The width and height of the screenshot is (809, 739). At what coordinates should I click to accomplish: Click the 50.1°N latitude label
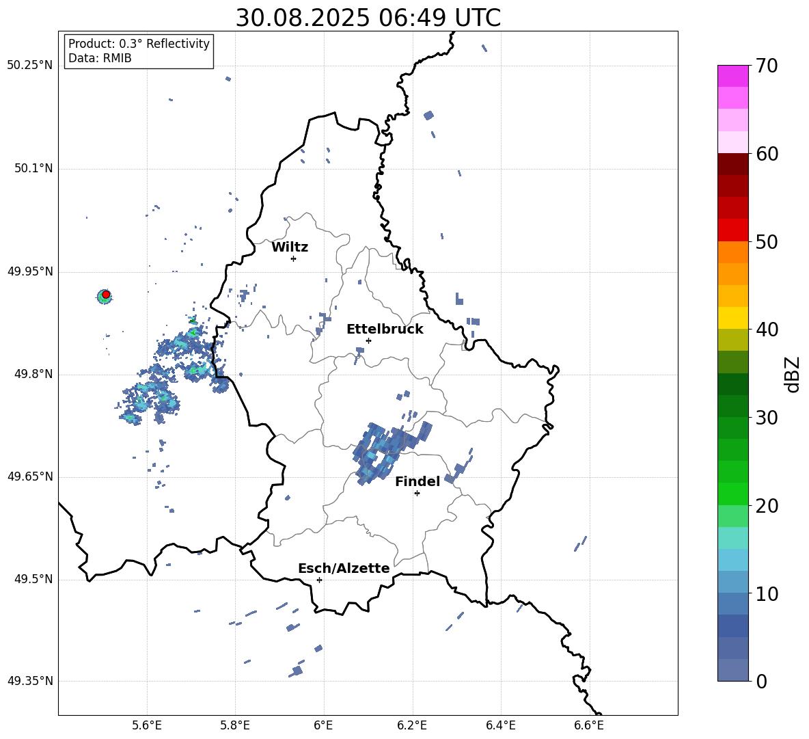point(33,169)
